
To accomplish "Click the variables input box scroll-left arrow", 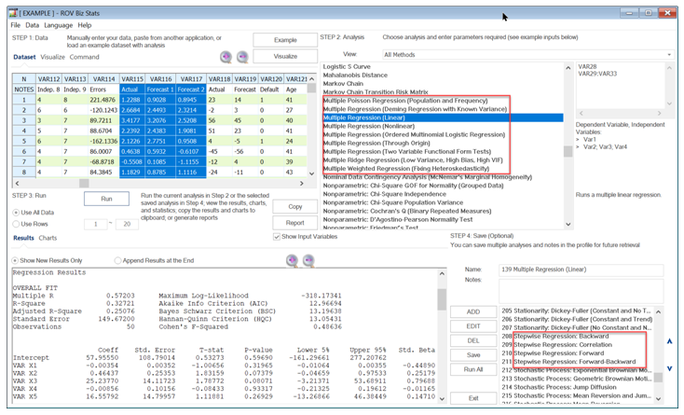I will click(x=581, y=113).
